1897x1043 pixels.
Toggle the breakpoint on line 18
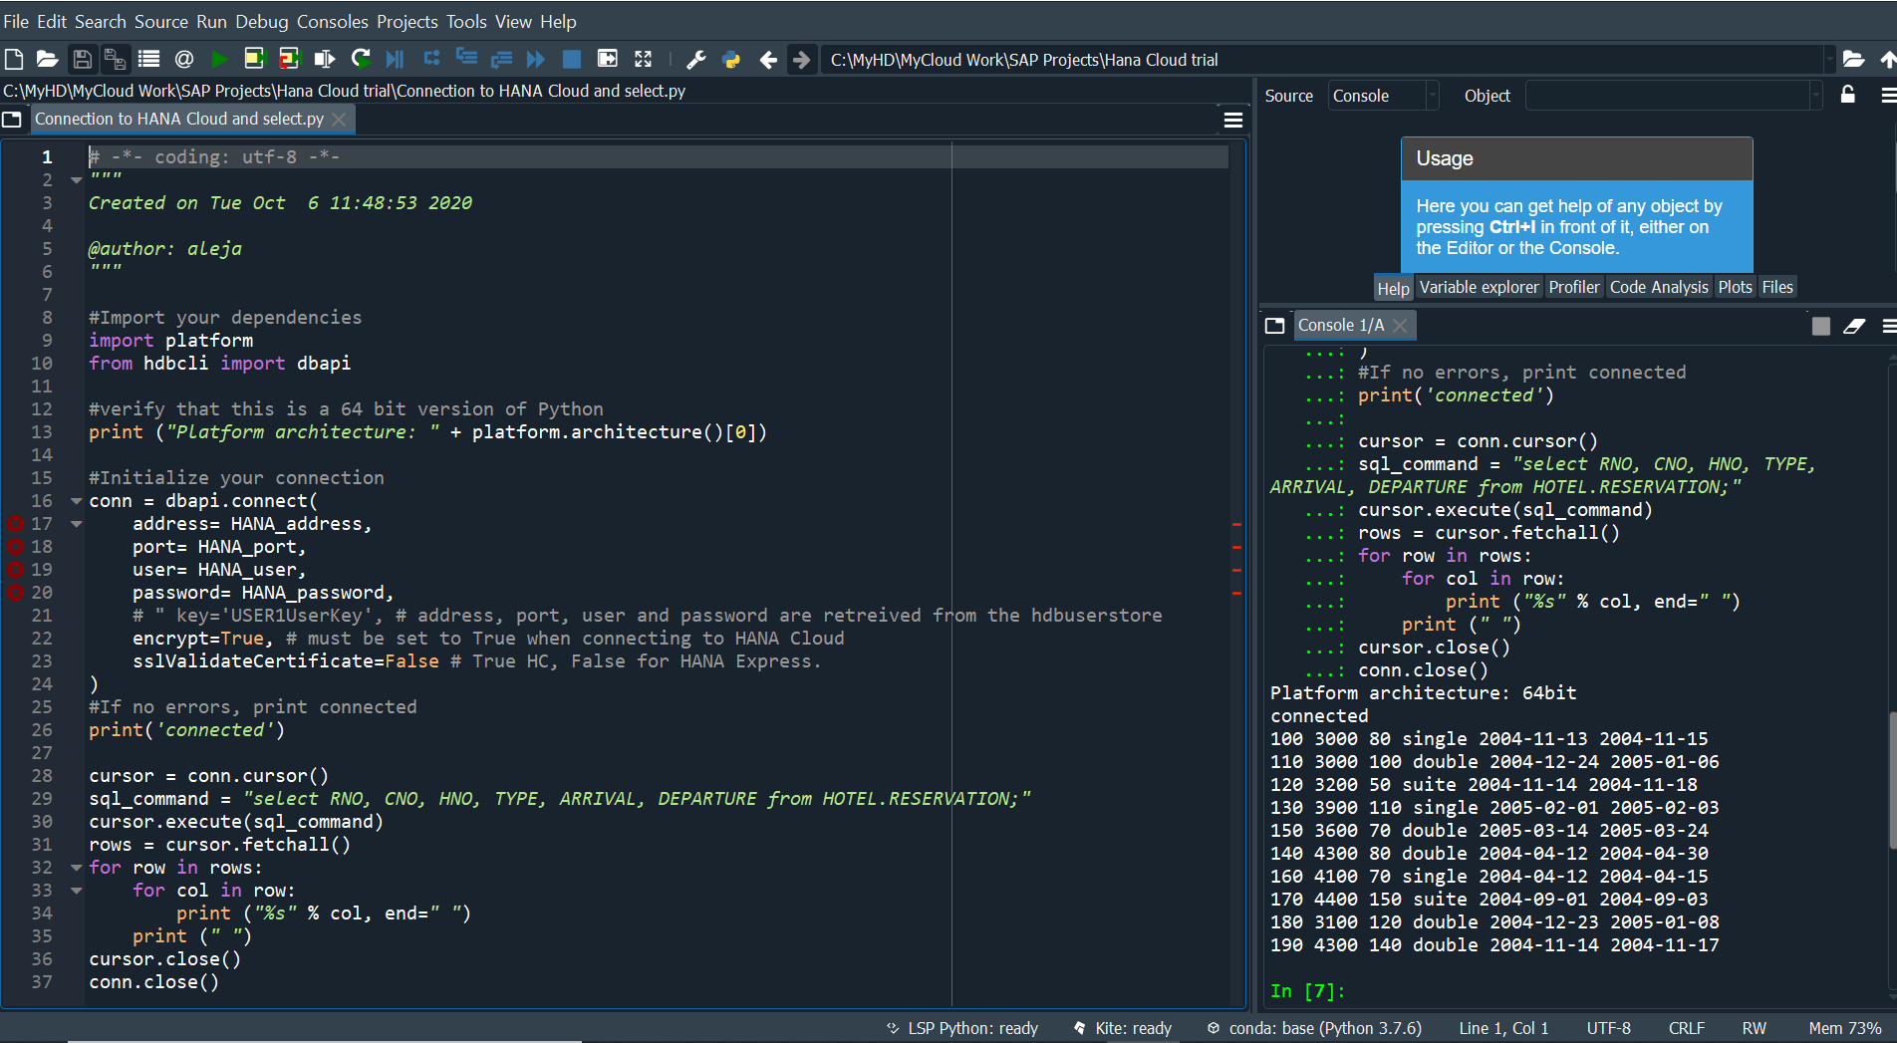click(15, 547)
